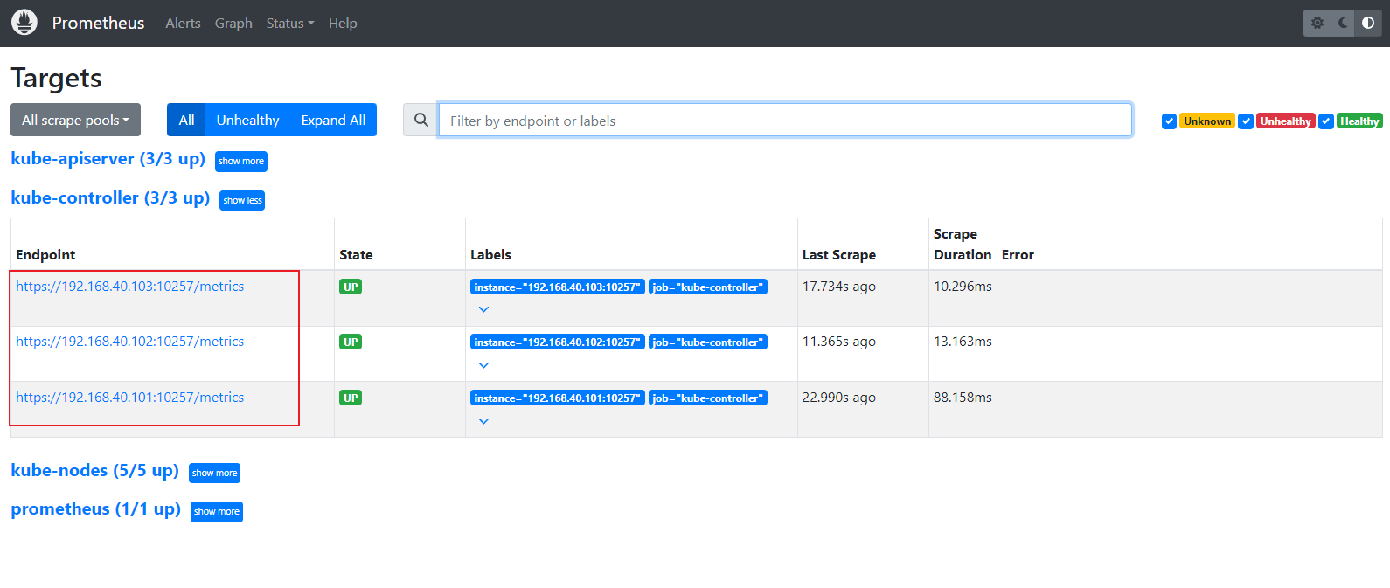Toggle the Healthy filter checkbox
1390x588 pixels.
coord(1326,121)
